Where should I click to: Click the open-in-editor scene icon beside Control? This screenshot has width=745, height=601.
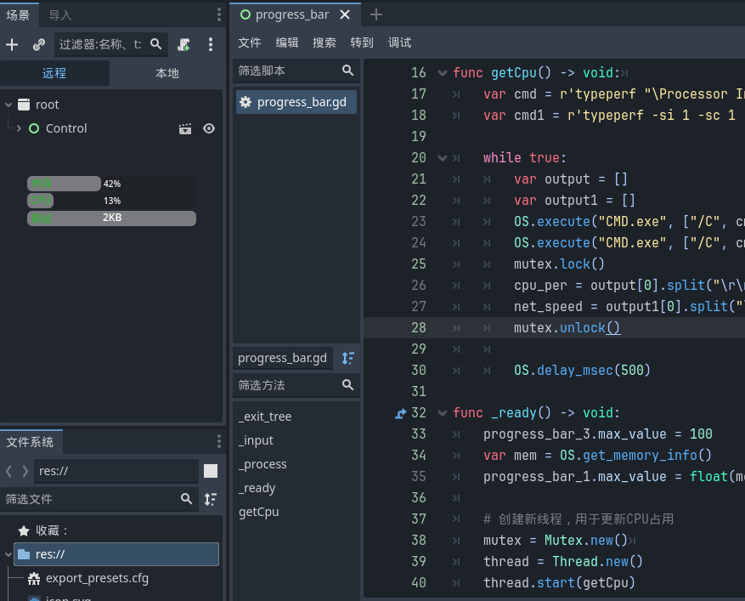point(185,128)
